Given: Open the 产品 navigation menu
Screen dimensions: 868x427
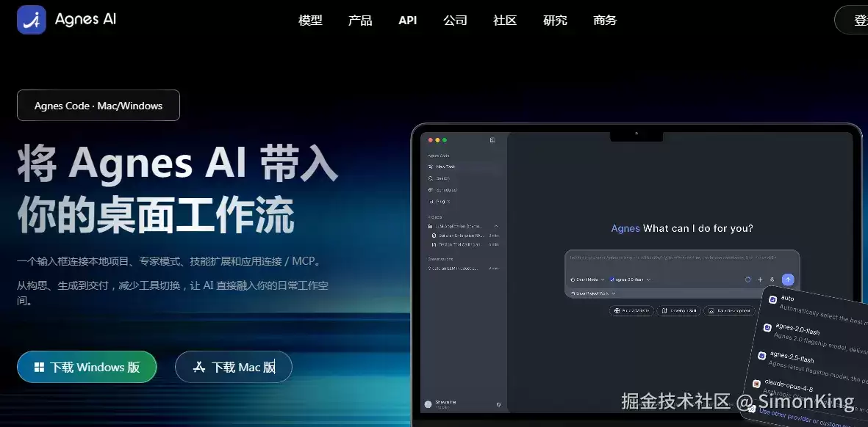Looking at the screenshot, I should point(360,21).
